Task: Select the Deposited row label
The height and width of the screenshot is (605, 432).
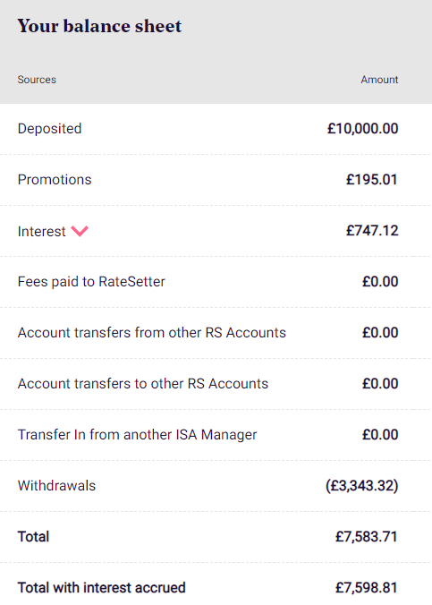Action: [50, 129]
